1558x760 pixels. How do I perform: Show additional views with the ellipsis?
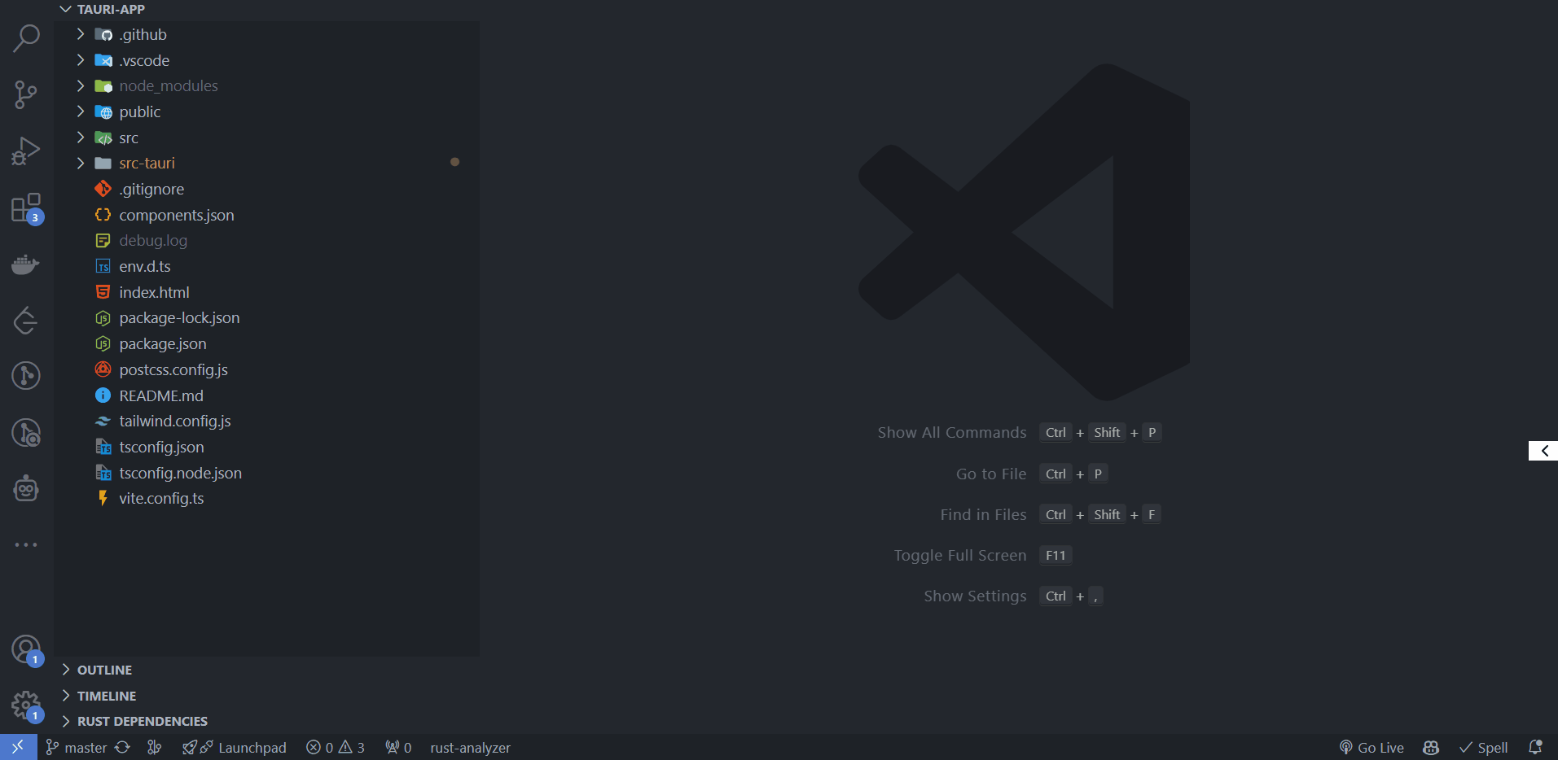[x=26, y=544]
